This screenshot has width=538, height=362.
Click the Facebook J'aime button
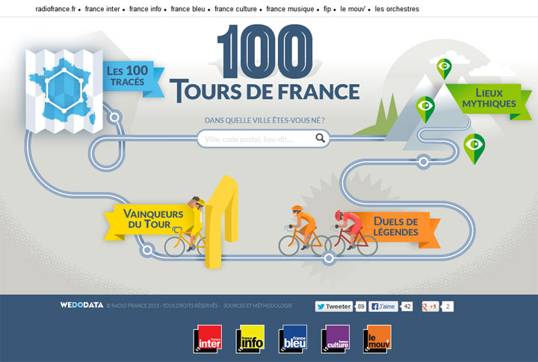tap(383, 307)
